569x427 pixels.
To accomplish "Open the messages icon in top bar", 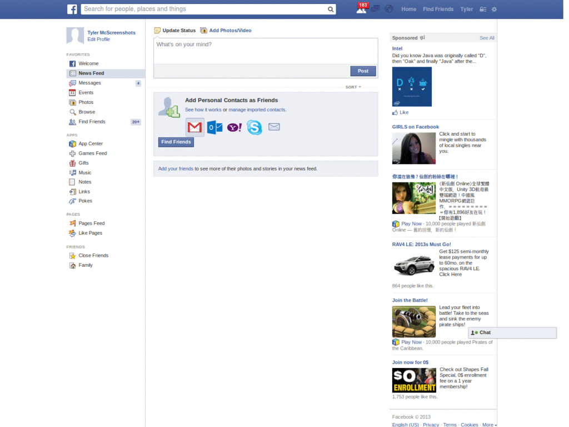I will (x=375, y=9).
